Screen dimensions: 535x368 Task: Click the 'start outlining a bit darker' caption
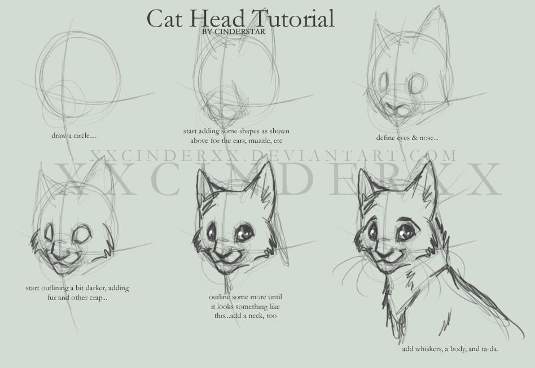(x=77, y=292)
